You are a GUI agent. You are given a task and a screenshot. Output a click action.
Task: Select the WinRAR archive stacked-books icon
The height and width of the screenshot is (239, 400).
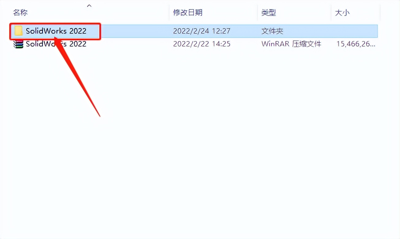(19, 44)
